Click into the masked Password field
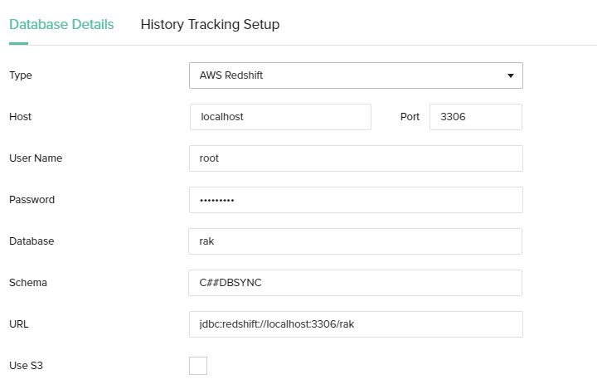The height and width of the screenshot is (389, 597). 356,200
